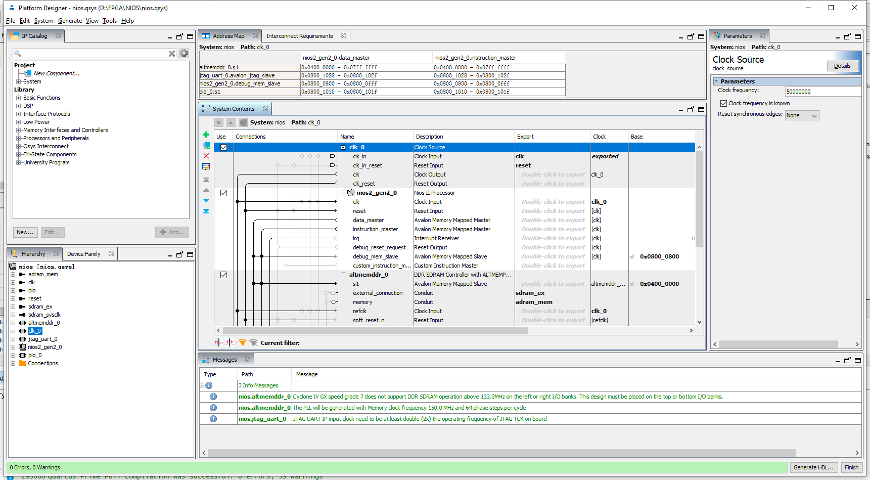Toggle Clock frequency is known checkbox

723,103
